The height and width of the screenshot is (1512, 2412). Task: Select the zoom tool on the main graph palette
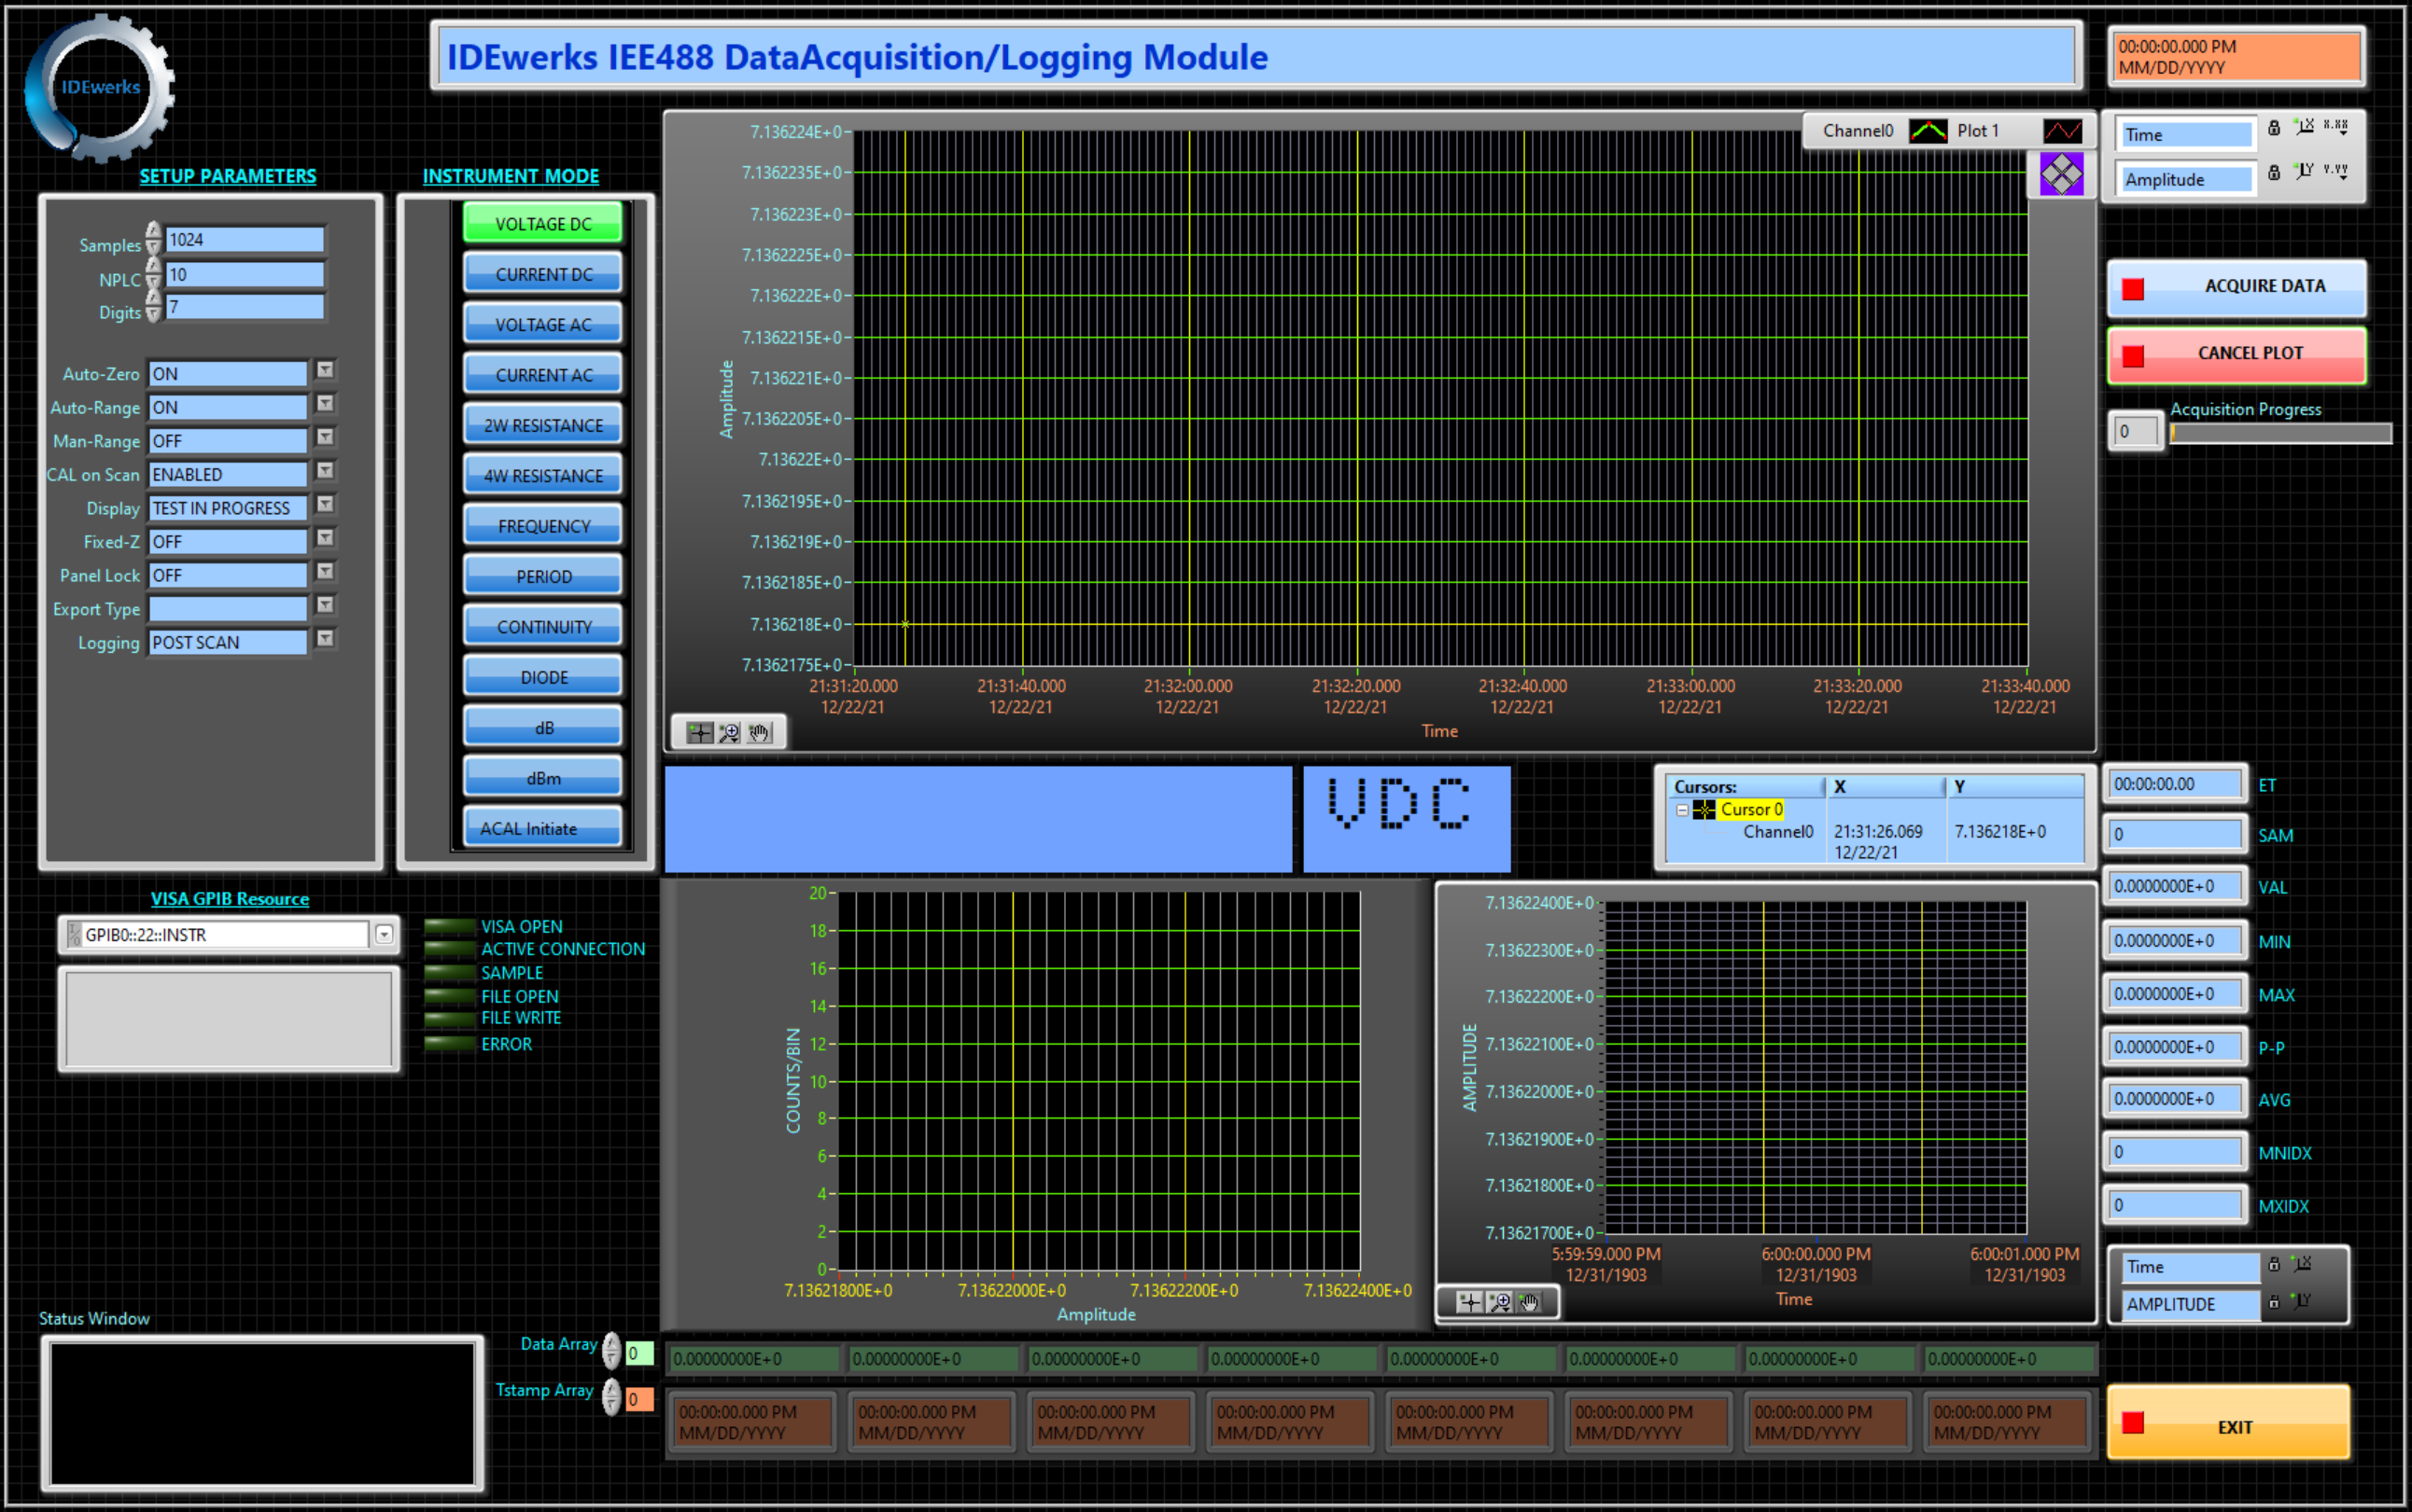click(x=728, y=733)
